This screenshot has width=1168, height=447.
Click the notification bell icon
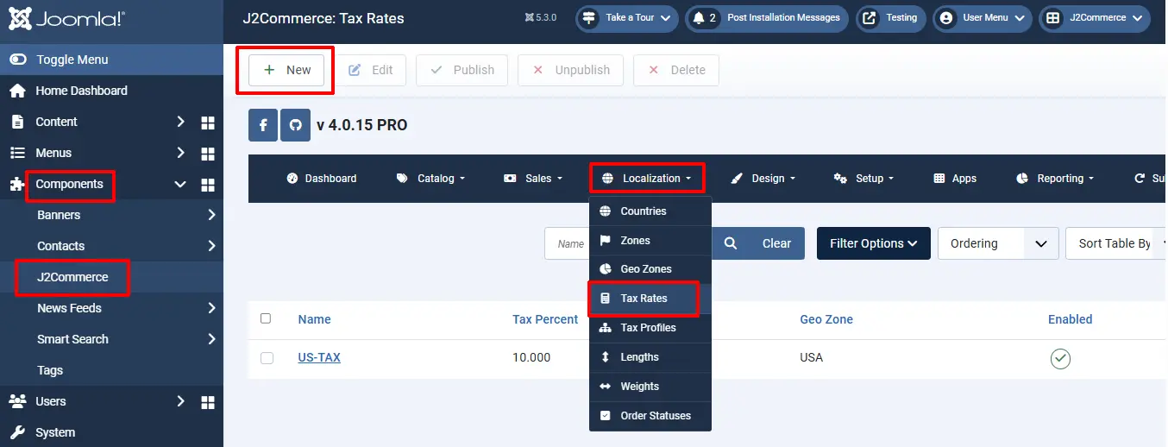699,18
